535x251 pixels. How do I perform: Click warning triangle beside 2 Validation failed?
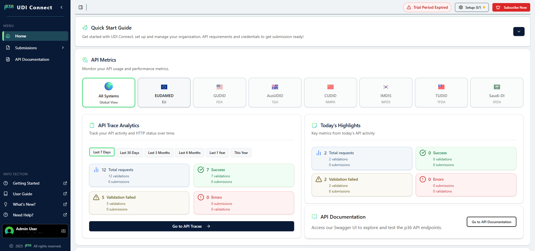click(319, 179)
